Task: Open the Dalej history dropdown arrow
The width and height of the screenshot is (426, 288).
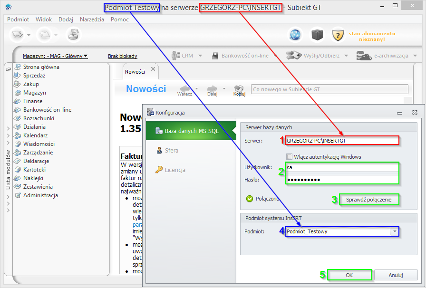Action: [224, 88]
